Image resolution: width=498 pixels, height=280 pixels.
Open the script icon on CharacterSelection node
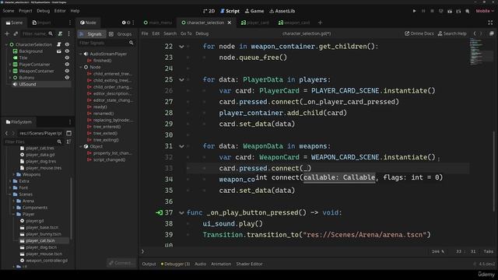(x=59, y=44)
